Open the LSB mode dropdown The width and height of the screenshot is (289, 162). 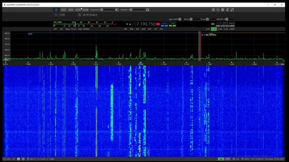tap(172, 24)
